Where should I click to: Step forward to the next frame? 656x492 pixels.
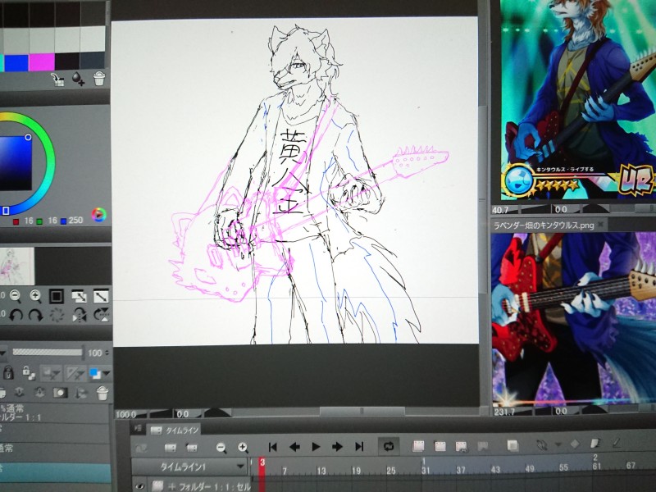[337, 447]
